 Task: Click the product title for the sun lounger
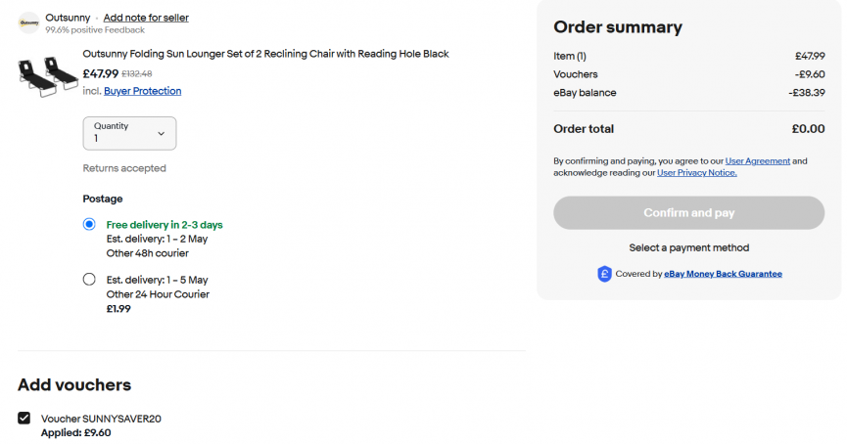coord(265,54)
